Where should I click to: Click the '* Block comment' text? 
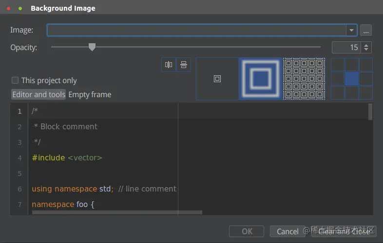click(65, 126)
